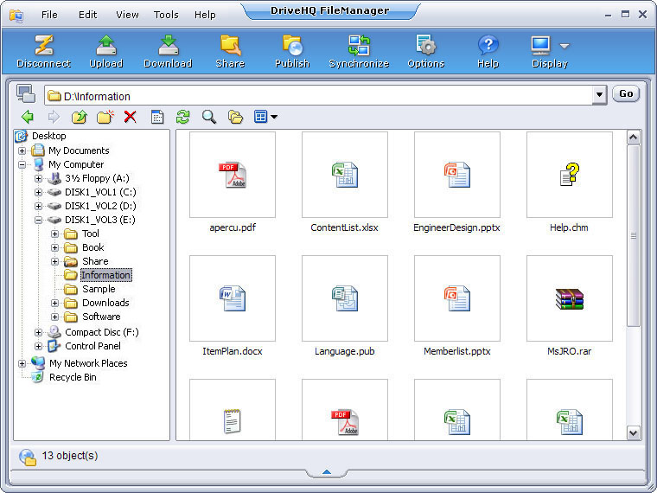Click the file pane scrollbar thumb
This screenshot has width=657, height=493.
click(x=633, y=235)
